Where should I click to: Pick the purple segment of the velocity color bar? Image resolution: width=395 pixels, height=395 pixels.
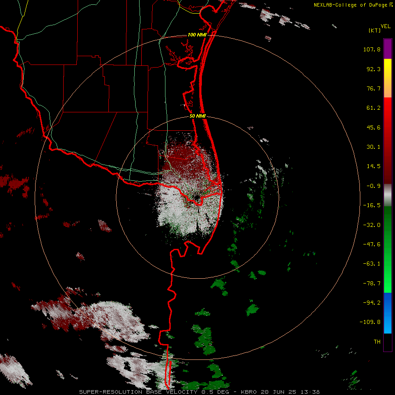pos(388,49)
